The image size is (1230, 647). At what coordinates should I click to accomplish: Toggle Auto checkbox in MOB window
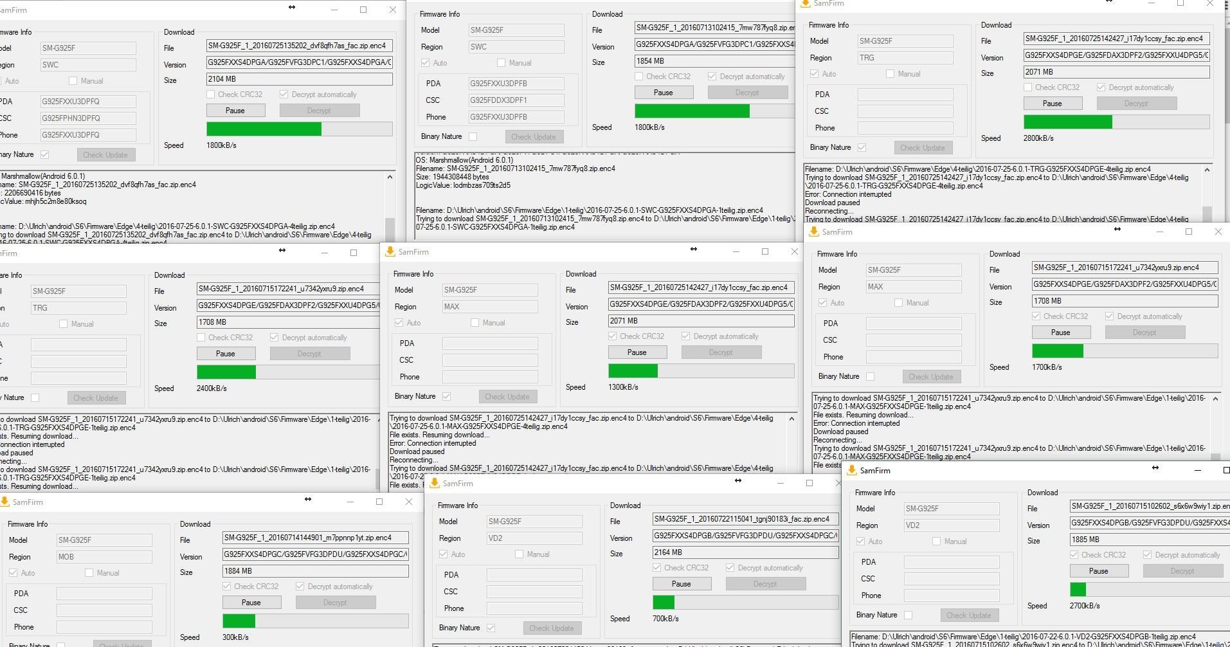tap(14, 573)
